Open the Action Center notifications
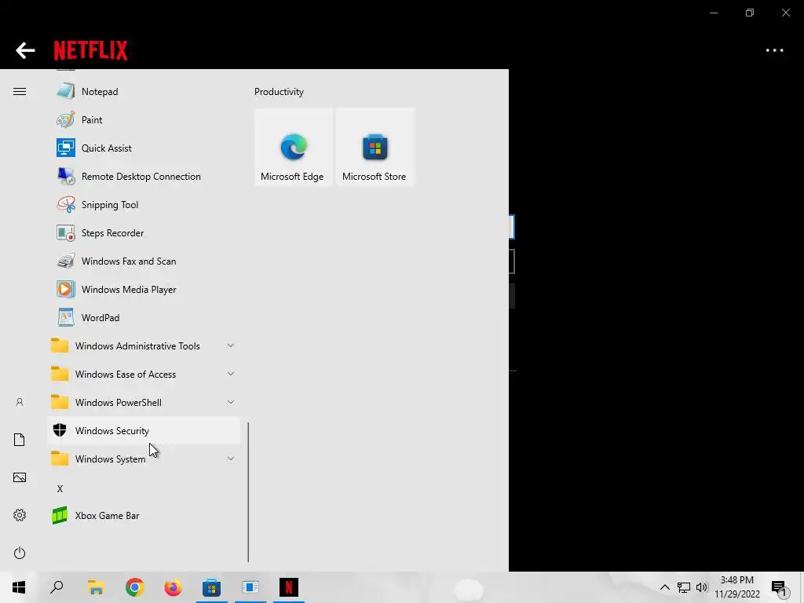 click(x=780, y=587)
